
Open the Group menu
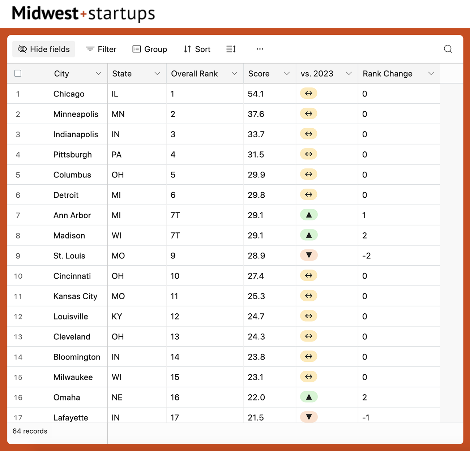[x=150, y=49]
